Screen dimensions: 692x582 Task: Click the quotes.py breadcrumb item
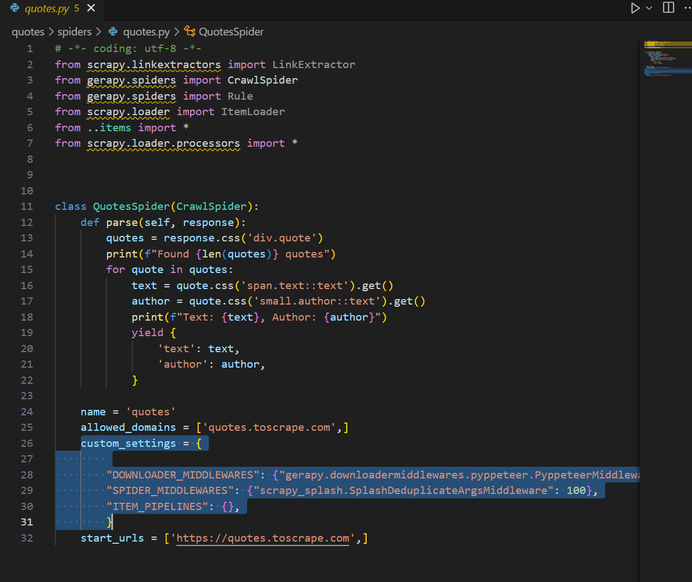pos(146,32)
